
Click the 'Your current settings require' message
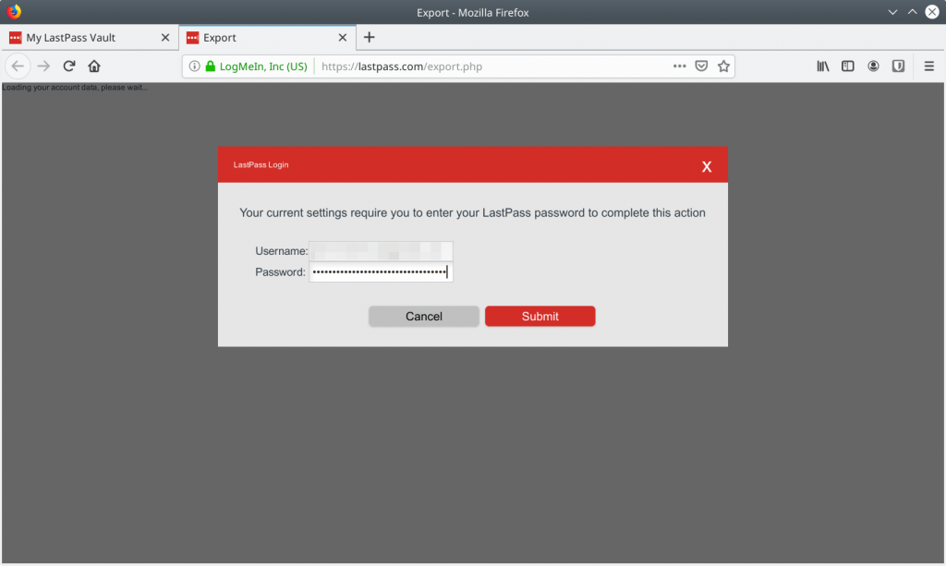coord(472,212)
